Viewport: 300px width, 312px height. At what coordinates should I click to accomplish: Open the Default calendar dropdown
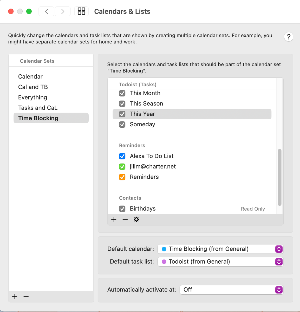click(x=220, y=249)
